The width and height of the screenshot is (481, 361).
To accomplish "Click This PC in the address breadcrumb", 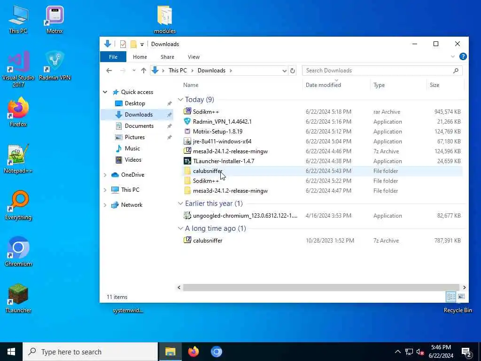I will 178,71.
